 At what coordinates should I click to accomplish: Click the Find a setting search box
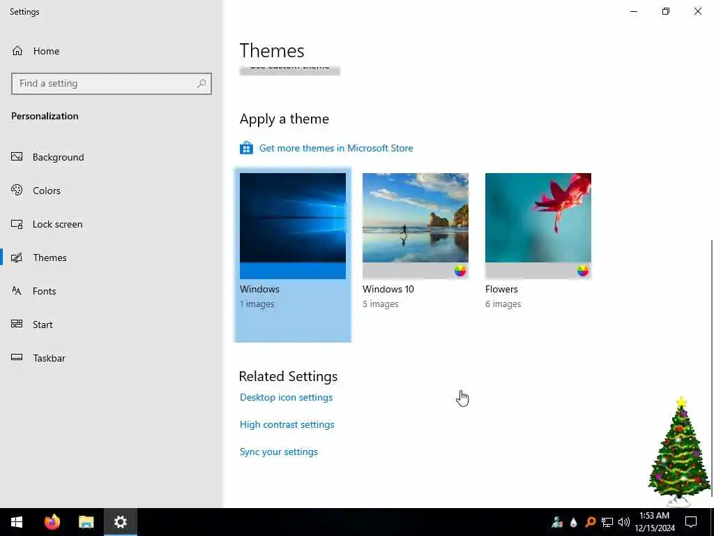[x=112, y=84]
